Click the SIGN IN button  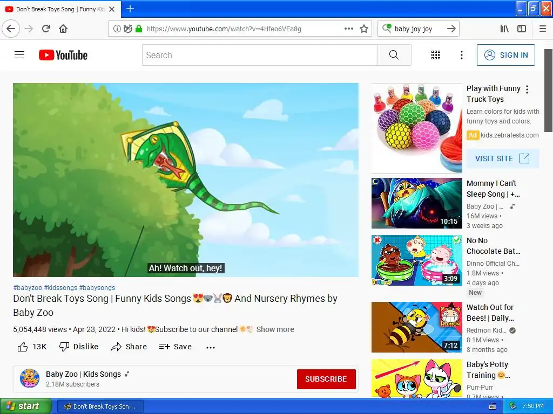(505, 55)
